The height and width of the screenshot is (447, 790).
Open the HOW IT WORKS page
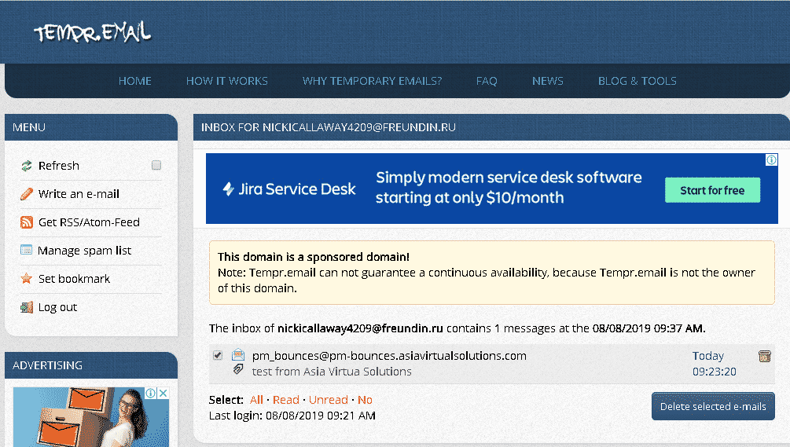[x=226, y=81]
